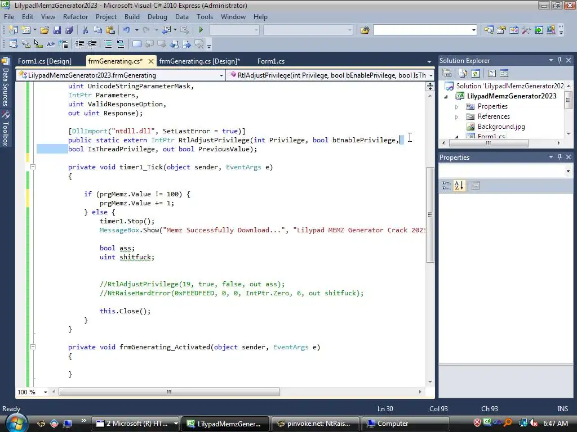Collapse the LilypadMemzGenerator2023 project node

[446, 97]
